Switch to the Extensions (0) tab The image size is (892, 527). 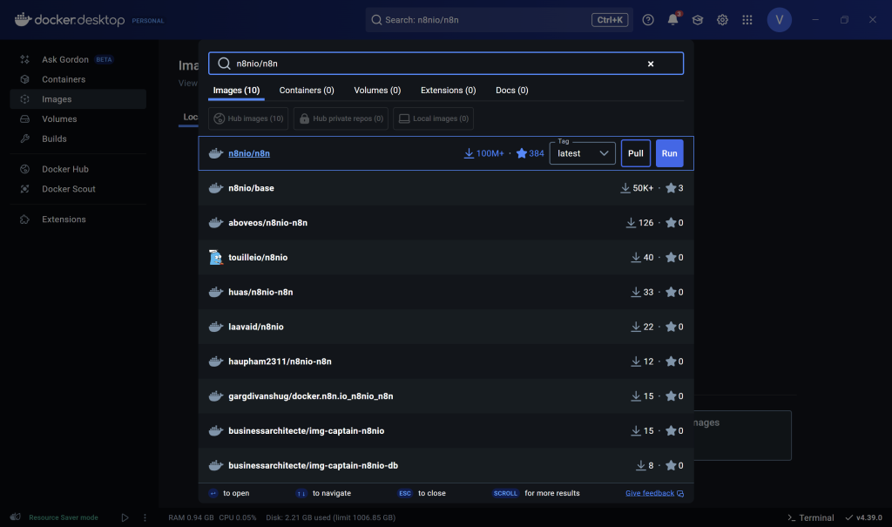449,91
